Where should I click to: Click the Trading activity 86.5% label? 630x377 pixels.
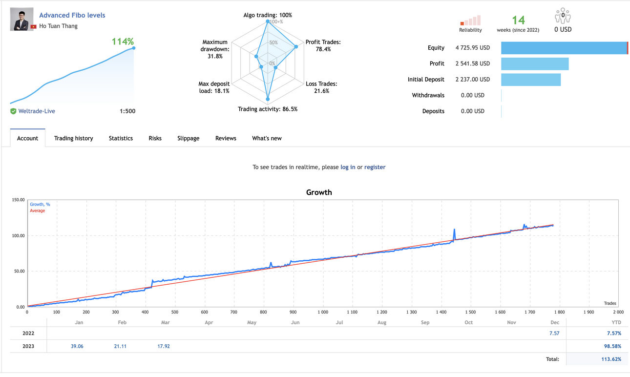268,109
